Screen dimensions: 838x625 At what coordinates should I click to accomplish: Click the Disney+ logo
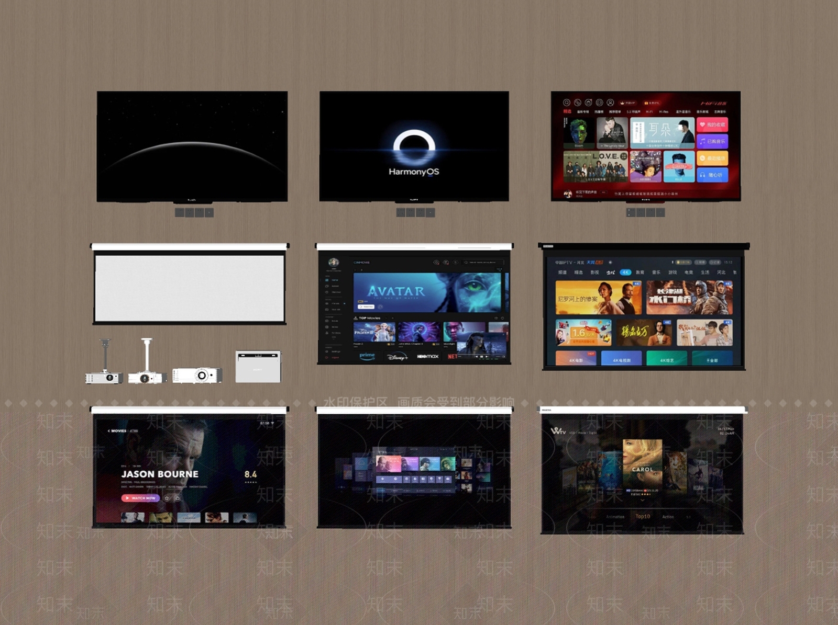point(397,357)
